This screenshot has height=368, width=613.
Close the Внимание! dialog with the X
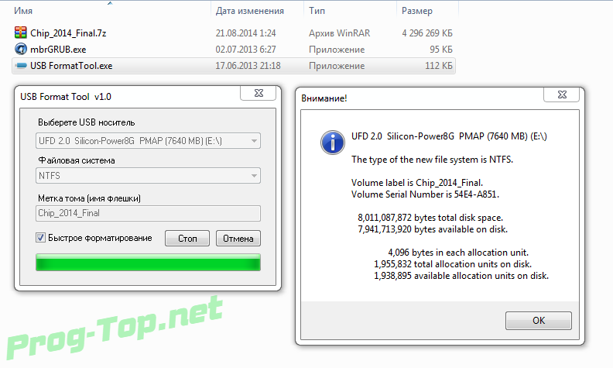tap(562, 95)
